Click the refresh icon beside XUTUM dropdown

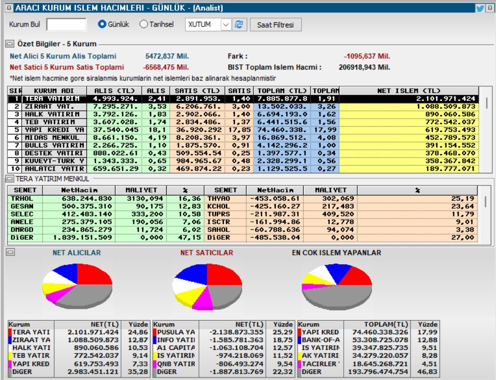point(239,24)
